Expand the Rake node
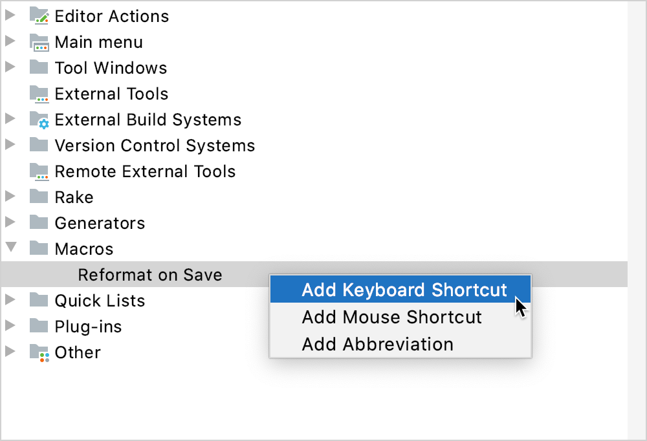This screenshot has width=647, height=441. point(10,197)
